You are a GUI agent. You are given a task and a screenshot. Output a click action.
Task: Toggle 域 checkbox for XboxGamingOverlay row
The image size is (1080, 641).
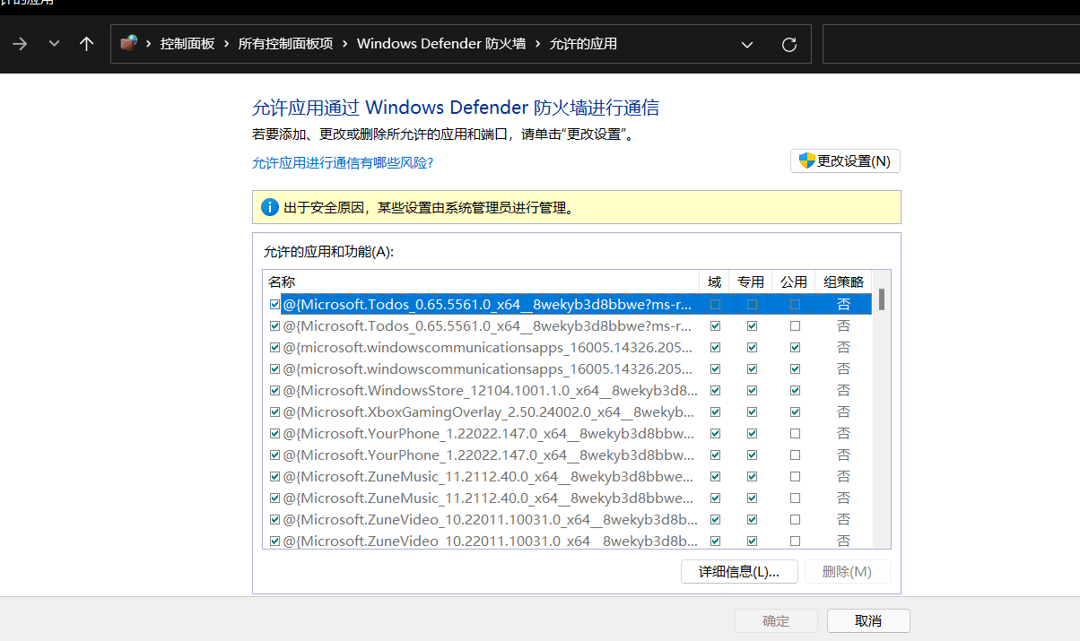715,411
